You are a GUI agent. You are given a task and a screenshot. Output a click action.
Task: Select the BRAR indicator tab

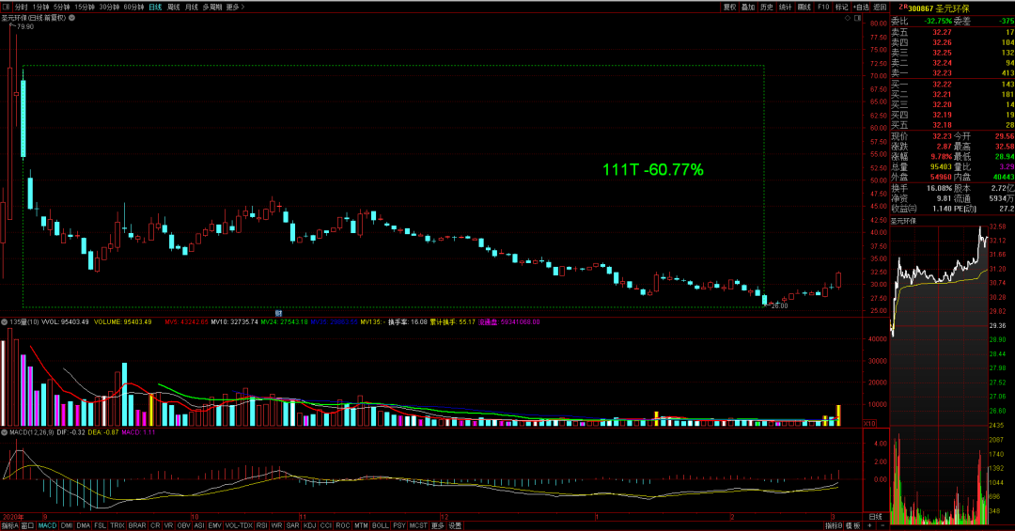pyautogui.click(x=137, y=525)
